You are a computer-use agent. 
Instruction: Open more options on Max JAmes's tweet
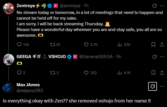[x=162, y=86]
